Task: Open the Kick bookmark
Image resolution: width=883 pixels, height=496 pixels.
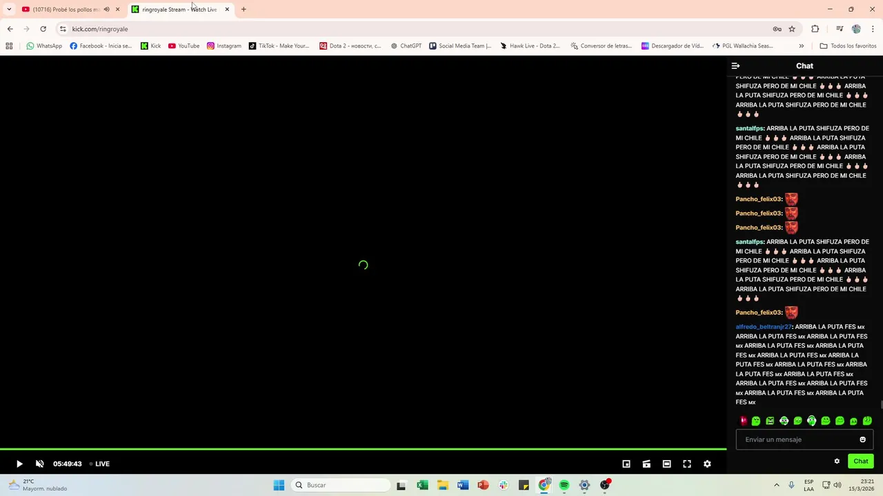Action: [x=150, y=46]
